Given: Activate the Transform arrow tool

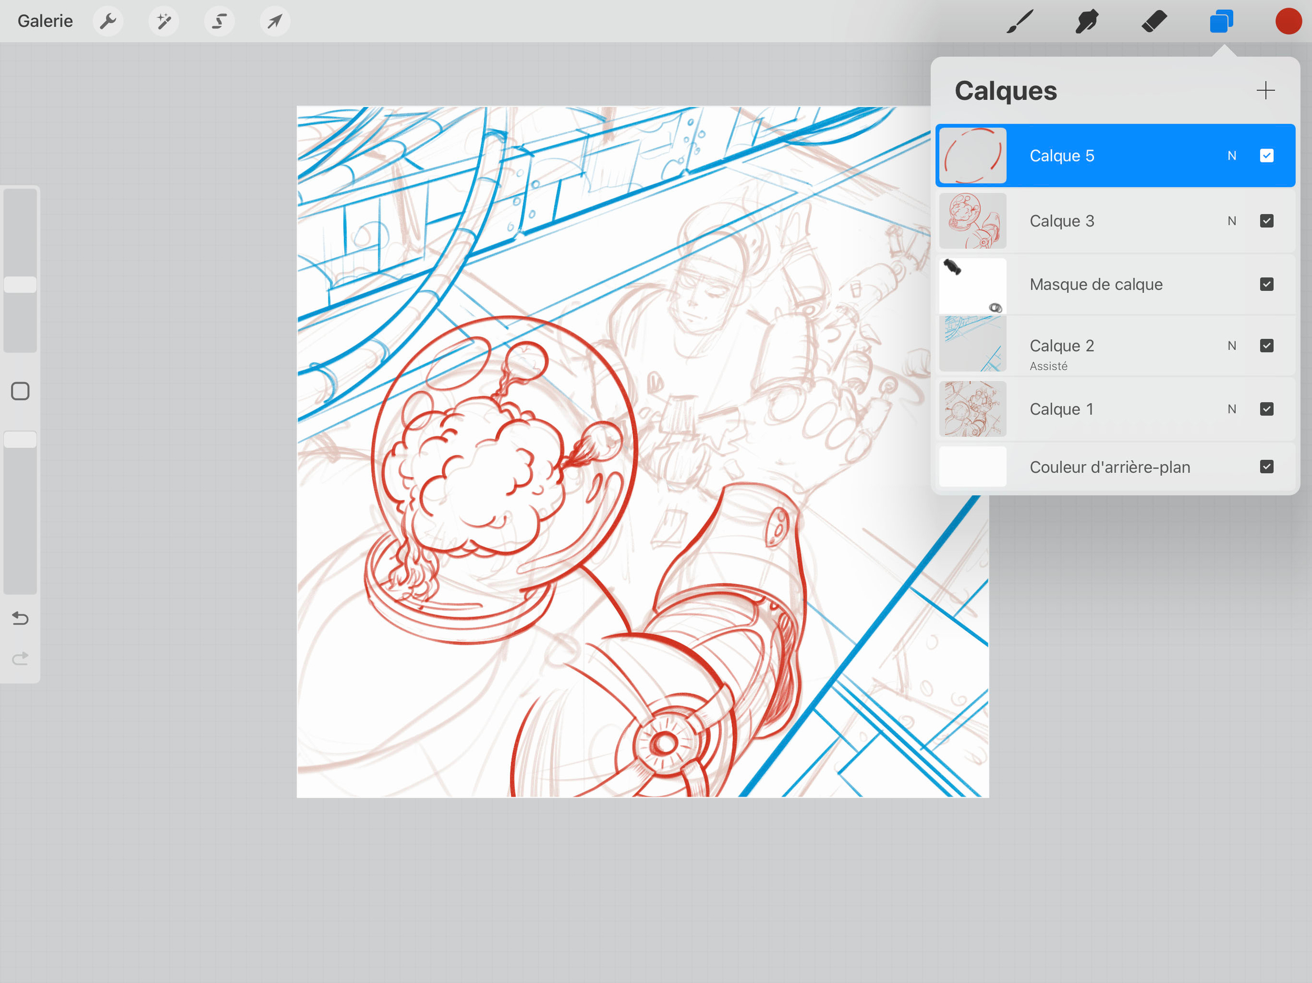Looking at the screenshot, I should coord(274,22).
